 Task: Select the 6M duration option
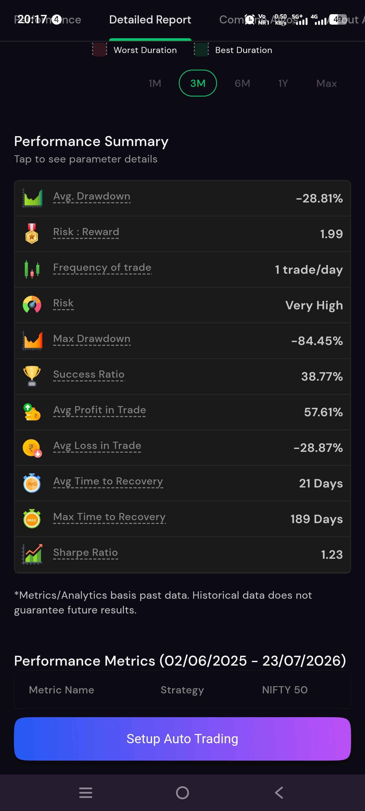click(x=242, y=83)
